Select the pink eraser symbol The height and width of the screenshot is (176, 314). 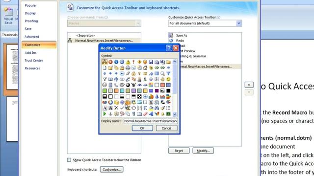click(145, 114)
